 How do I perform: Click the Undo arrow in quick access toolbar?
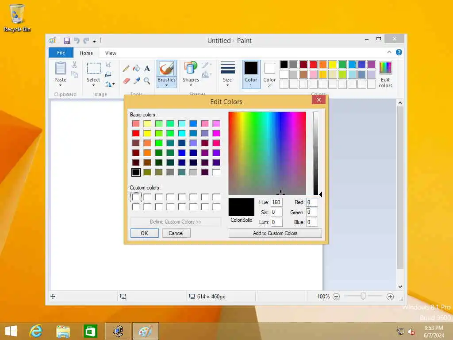(x=77, y=40)
